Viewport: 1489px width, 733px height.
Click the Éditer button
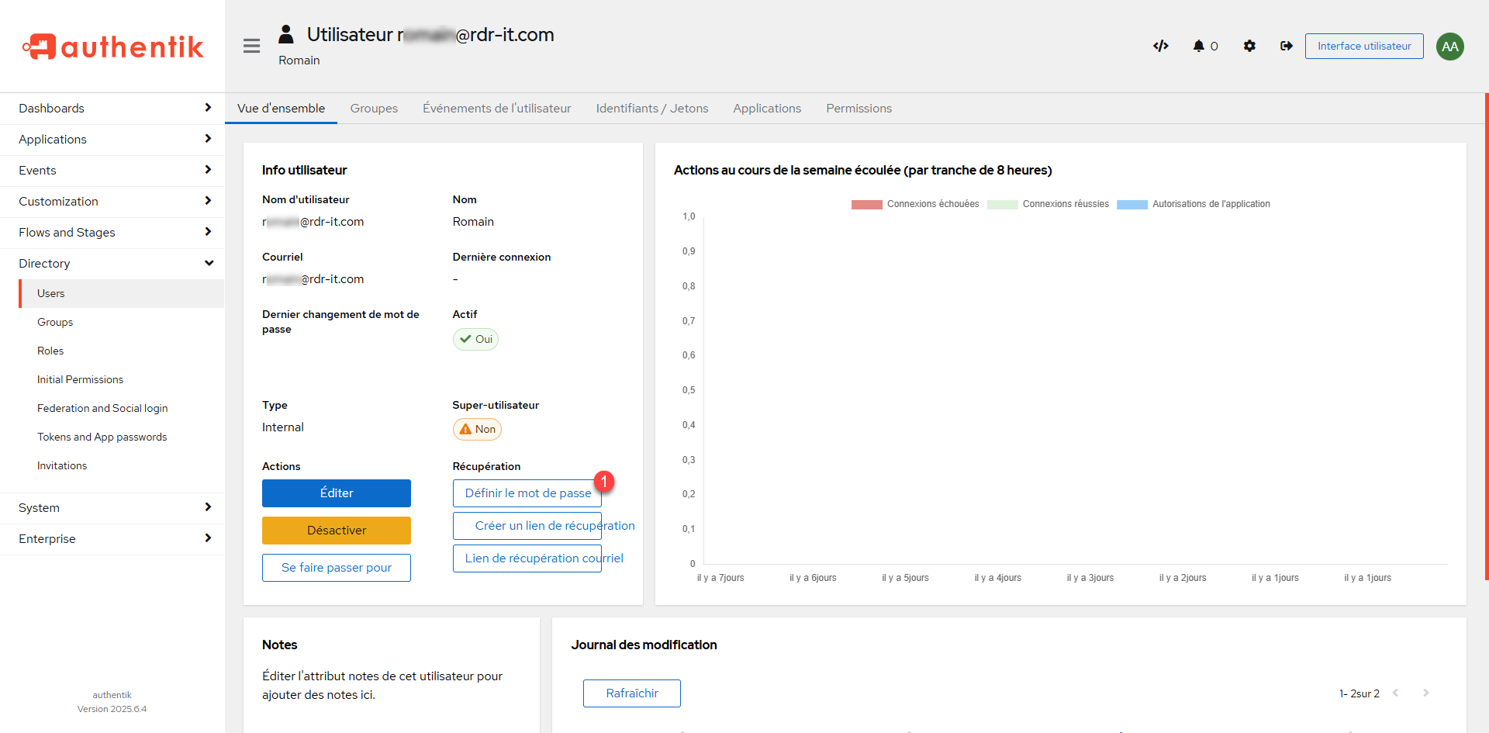(x=336, y=493)
